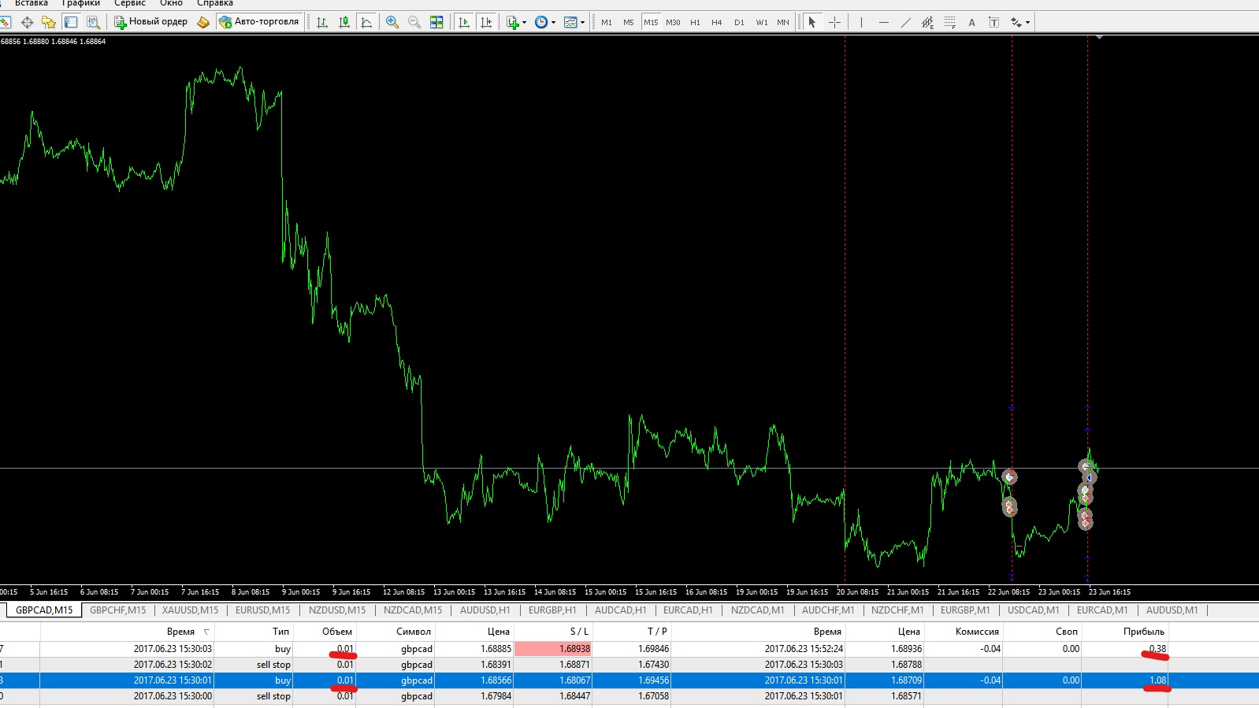The image size is (1259, 708).
Task: Open the Data Window crosshair icon
Action: [x=27, y=22]
